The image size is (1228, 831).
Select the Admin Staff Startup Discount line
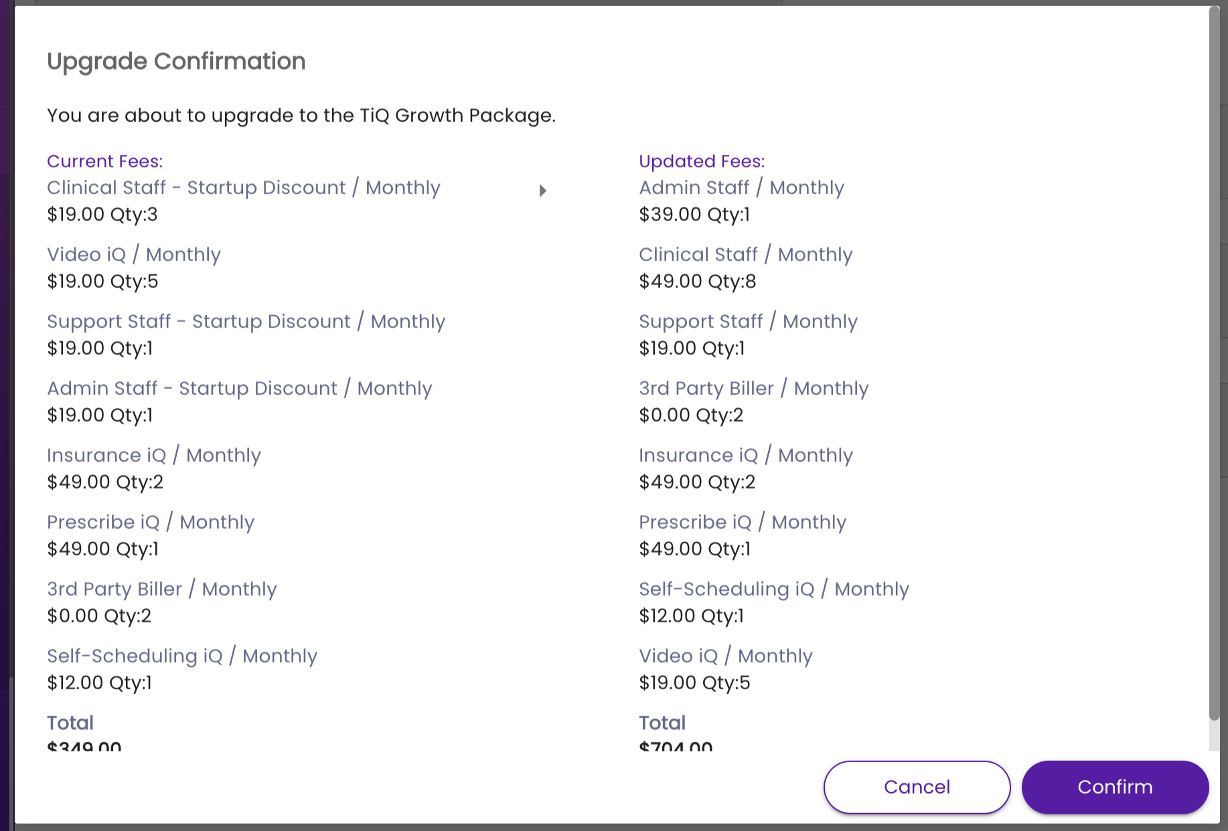pos(239,388)
